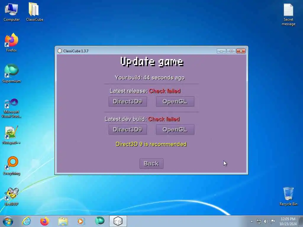The width and height of the screenshot is (303, 227).
Task: Open the Computer desktop icon
Action: pos(12,12)
